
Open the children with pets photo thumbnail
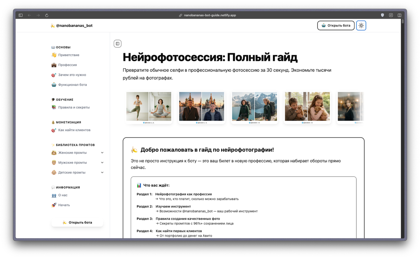(x=307, y=106)
